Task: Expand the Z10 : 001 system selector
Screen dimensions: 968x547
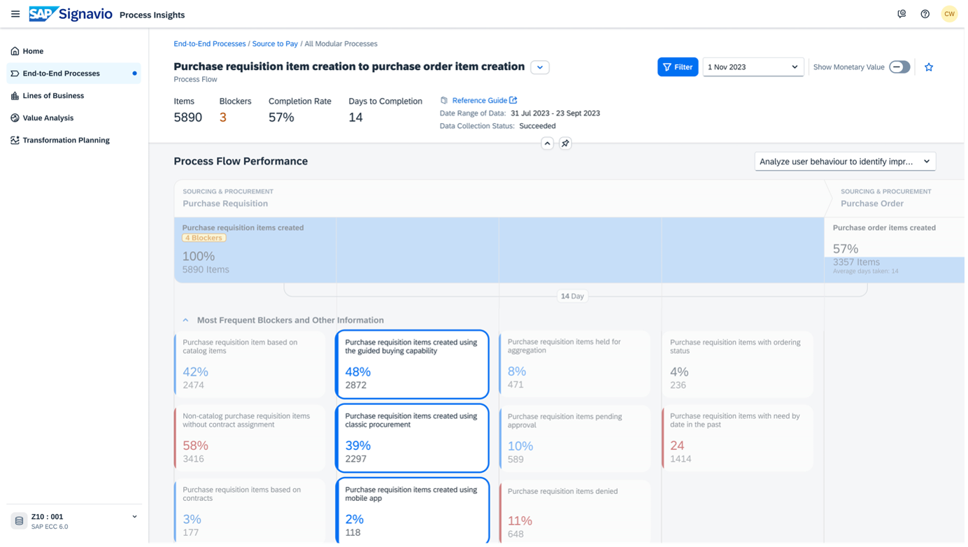Action: pyautogui.click(x=134, y=517)
